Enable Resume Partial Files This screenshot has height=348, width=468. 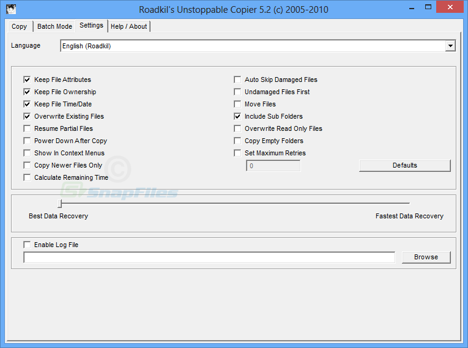pos(27,128)
